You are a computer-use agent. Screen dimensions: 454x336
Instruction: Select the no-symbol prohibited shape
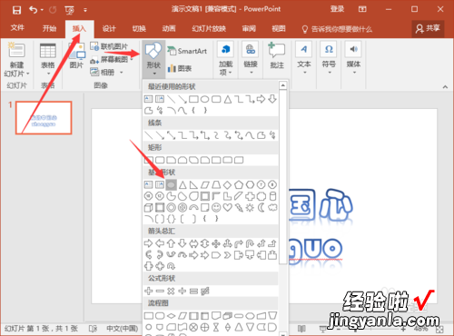point(183,208)
